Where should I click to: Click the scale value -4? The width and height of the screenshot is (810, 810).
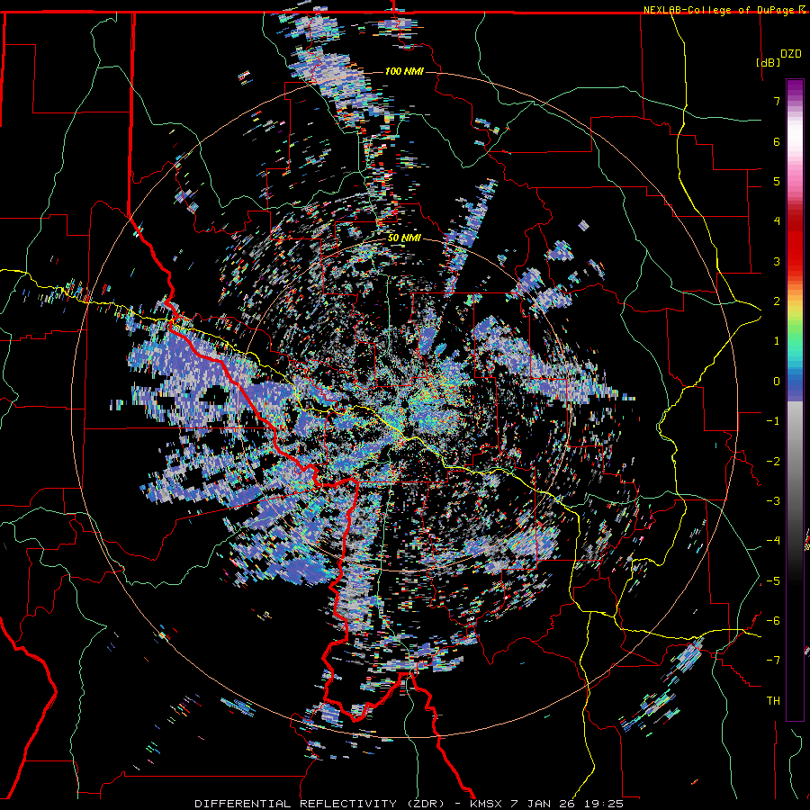click(773, 540)
